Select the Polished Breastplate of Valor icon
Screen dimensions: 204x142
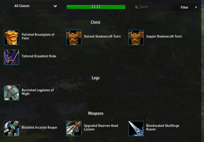(x=12, y=38)
